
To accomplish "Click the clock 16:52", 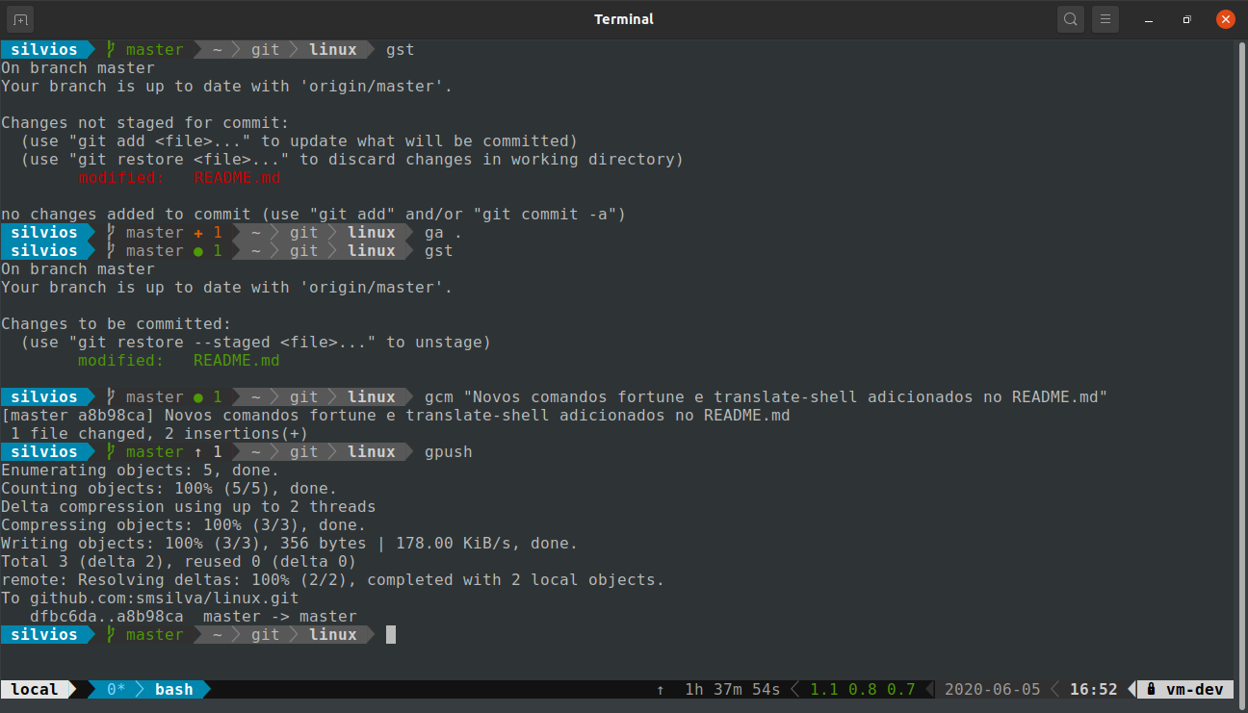I will (x=1094, y=690).
